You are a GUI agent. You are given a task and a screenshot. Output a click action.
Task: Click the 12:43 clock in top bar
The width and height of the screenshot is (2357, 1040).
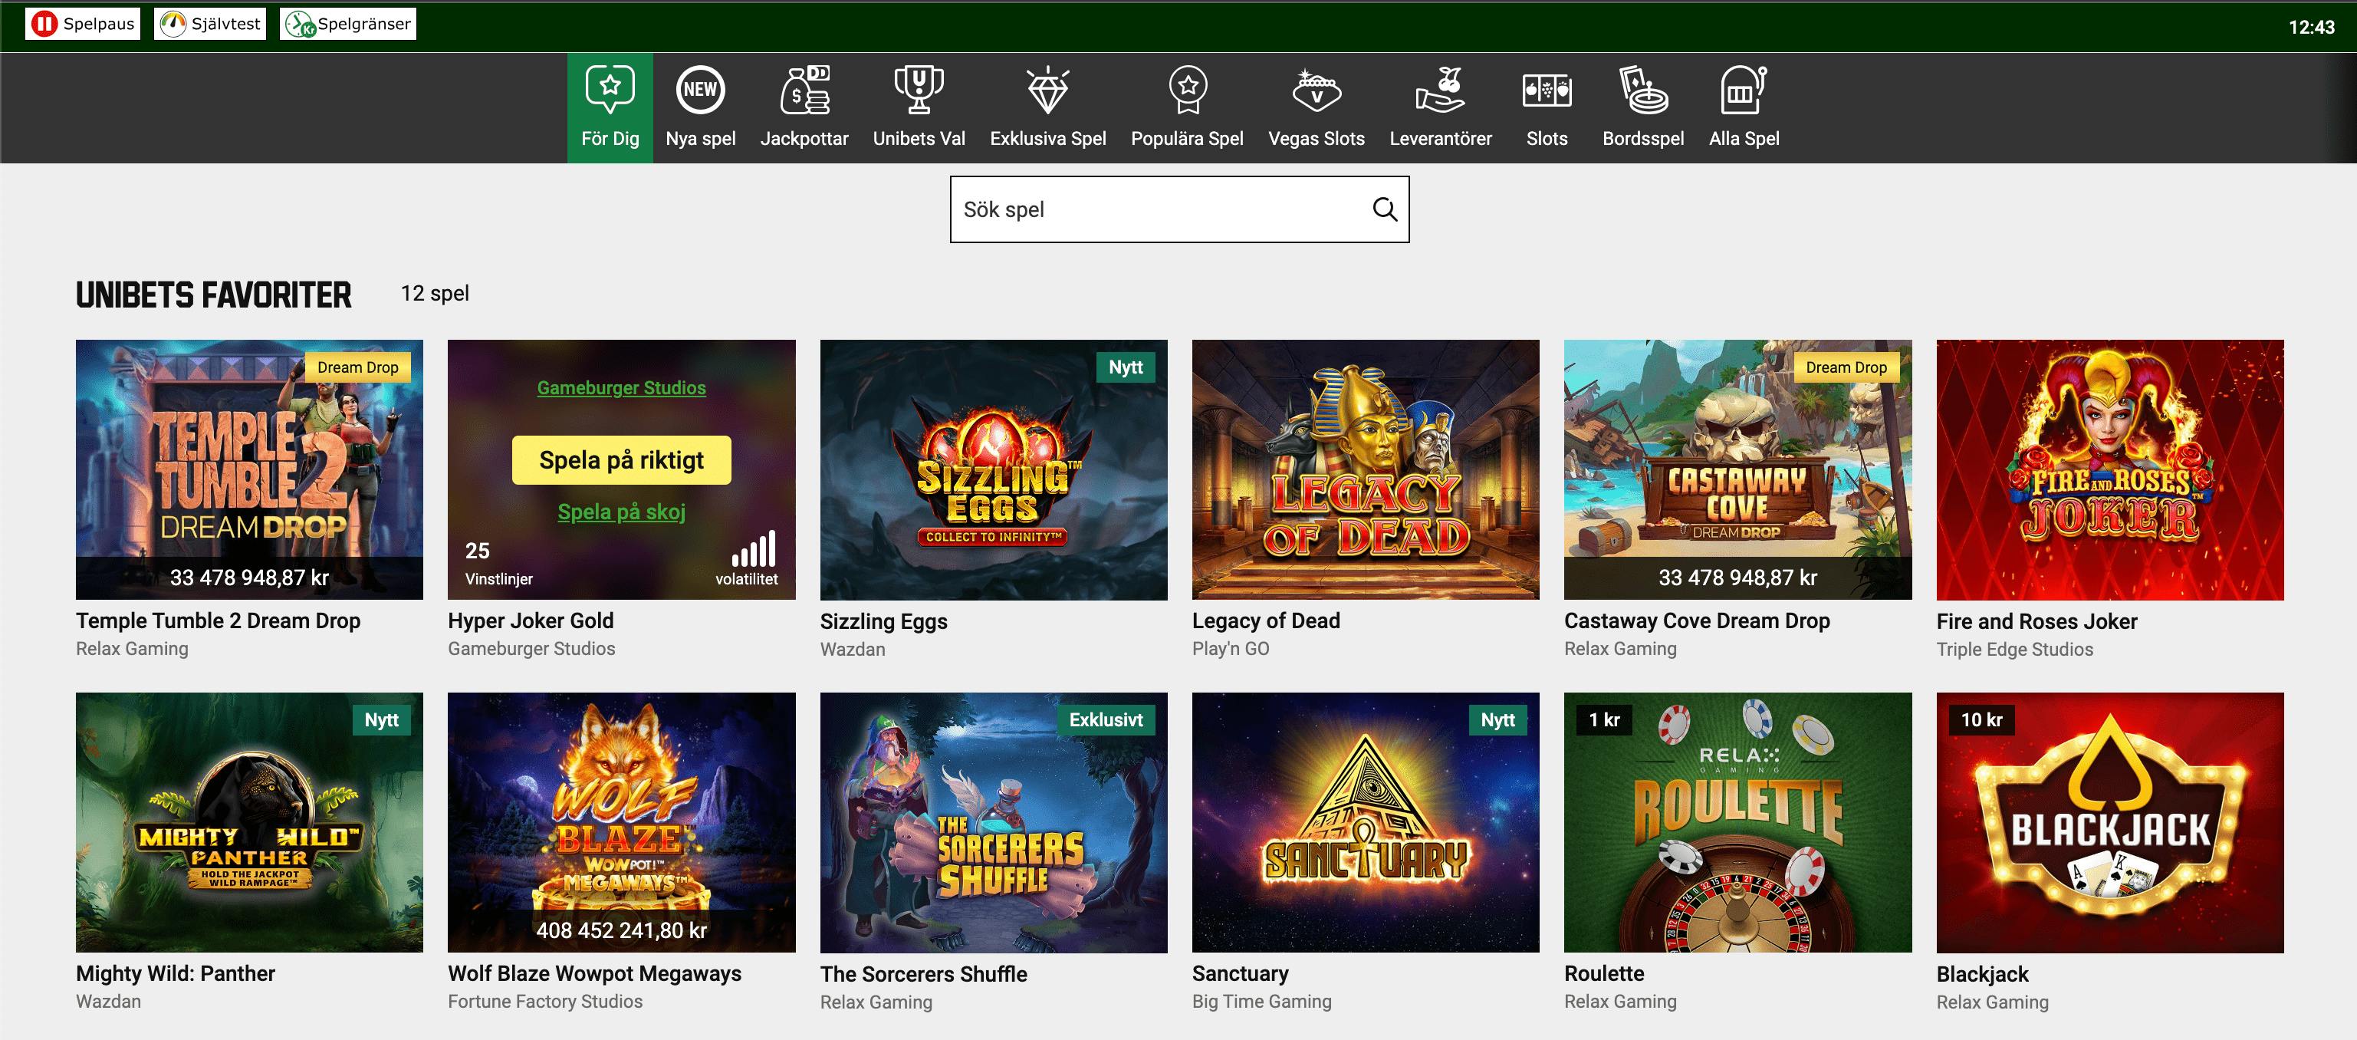tap(2311, 27)
